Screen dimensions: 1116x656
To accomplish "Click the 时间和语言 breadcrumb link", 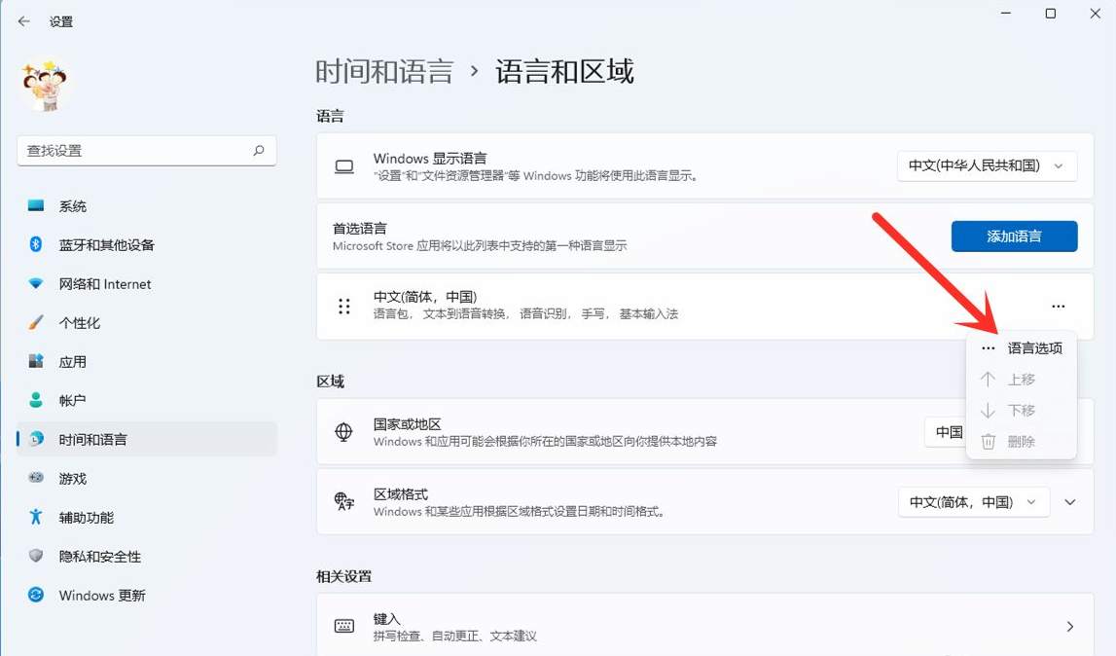I will pos(384,72).
